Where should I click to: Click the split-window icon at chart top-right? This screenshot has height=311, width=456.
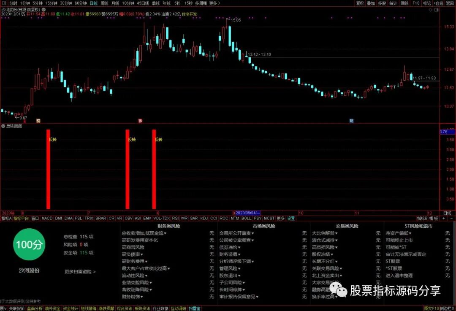pos(436,10)
